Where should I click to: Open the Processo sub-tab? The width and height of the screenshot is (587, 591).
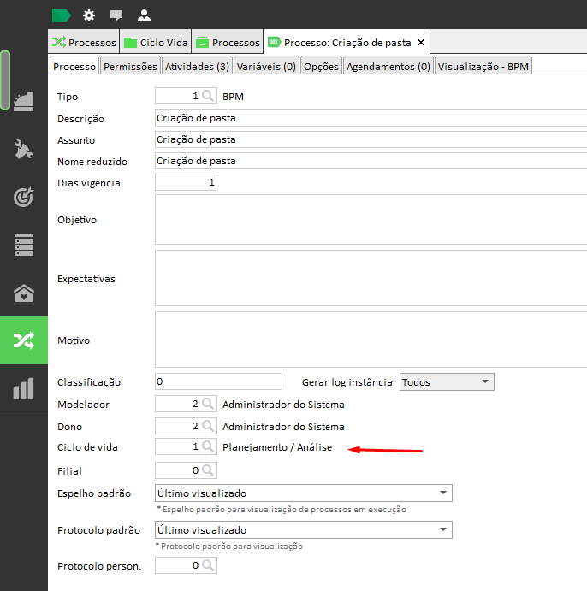(x=74, y=67)
